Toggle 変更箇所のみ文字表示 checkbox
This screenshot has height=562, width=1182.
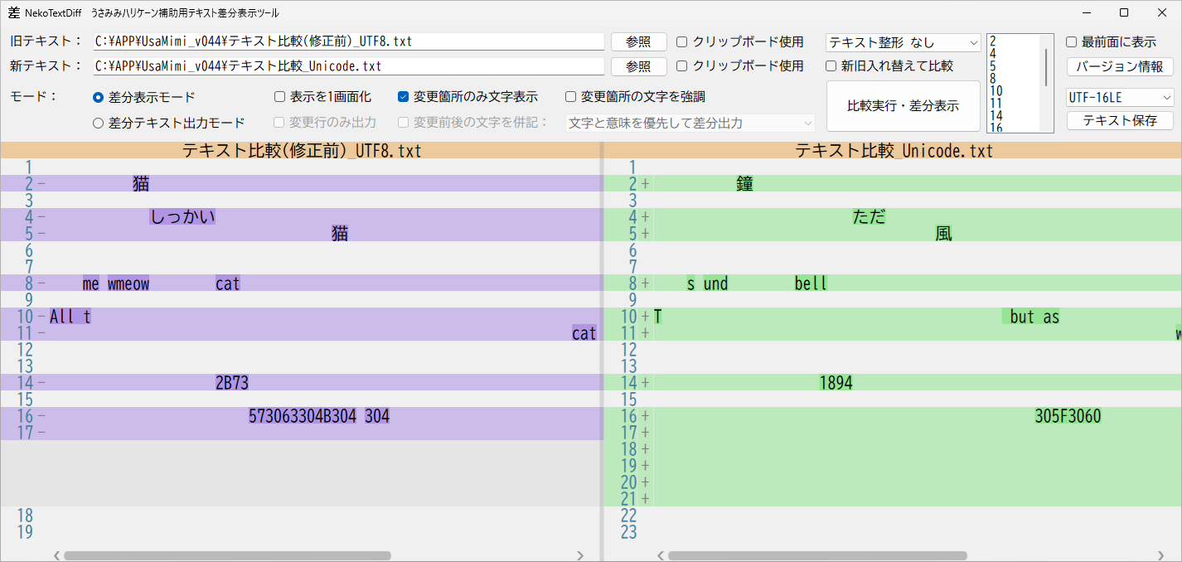pos(404,97)
